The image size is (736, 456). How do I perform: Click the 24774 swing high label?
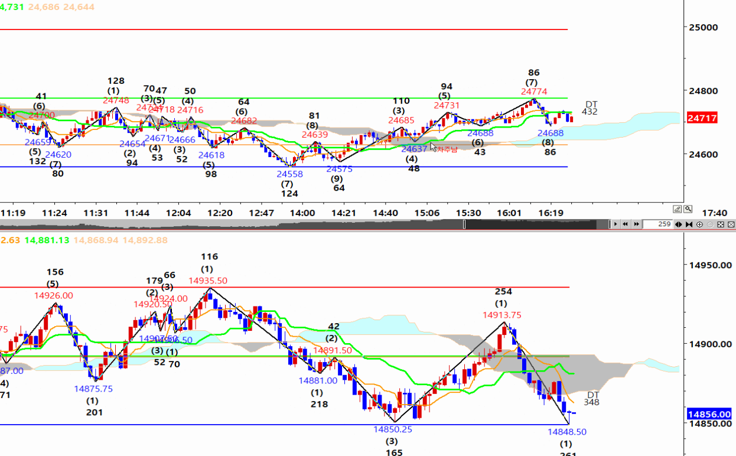click(533, 92)
